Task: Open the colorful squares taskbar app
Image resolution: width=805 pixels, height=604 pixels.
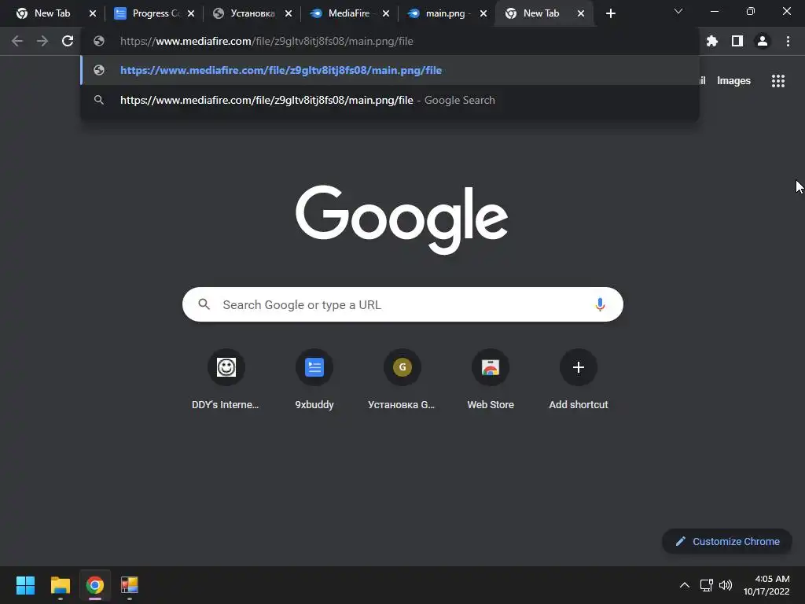Action: [130, 585]
